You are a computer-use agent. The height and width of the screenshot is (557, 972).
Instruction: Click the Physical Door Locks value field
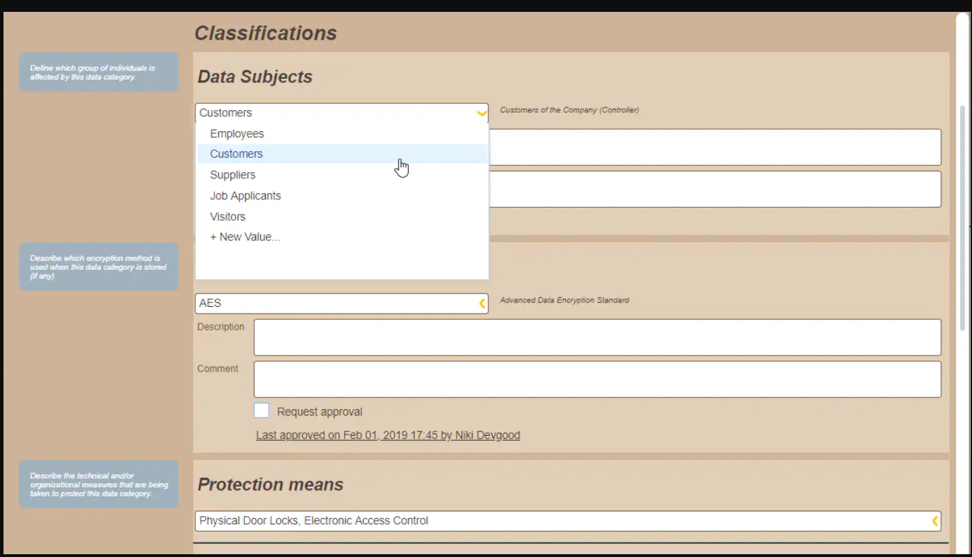coord(488,520)
